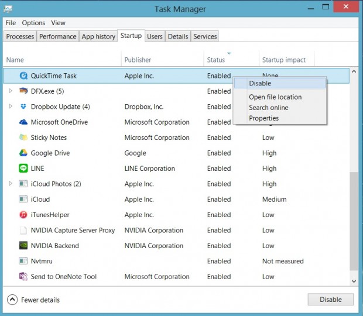The image size is (363, 316).
Task: Select the iTunesHelper row name
Action: pyautogui.click(x=50, y=215)
